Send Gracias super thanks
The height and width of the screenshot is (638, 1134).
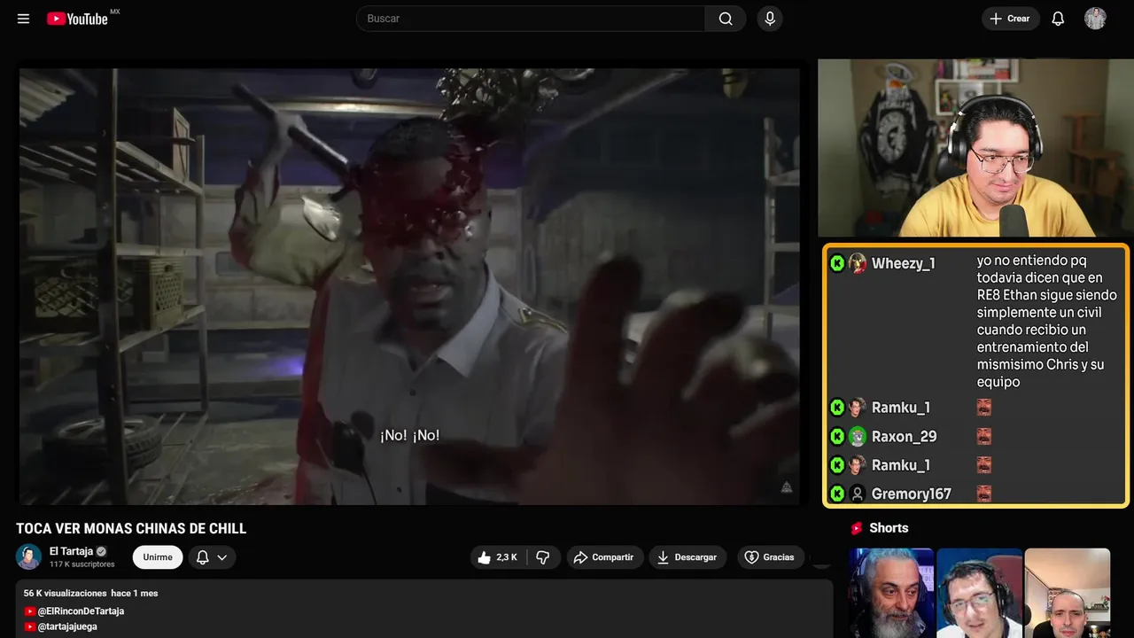click(771, 557)
